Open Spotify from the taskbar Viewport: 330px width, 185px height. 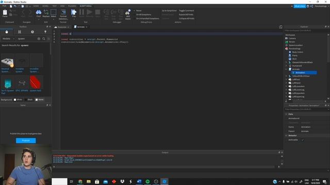pos(147,181)
